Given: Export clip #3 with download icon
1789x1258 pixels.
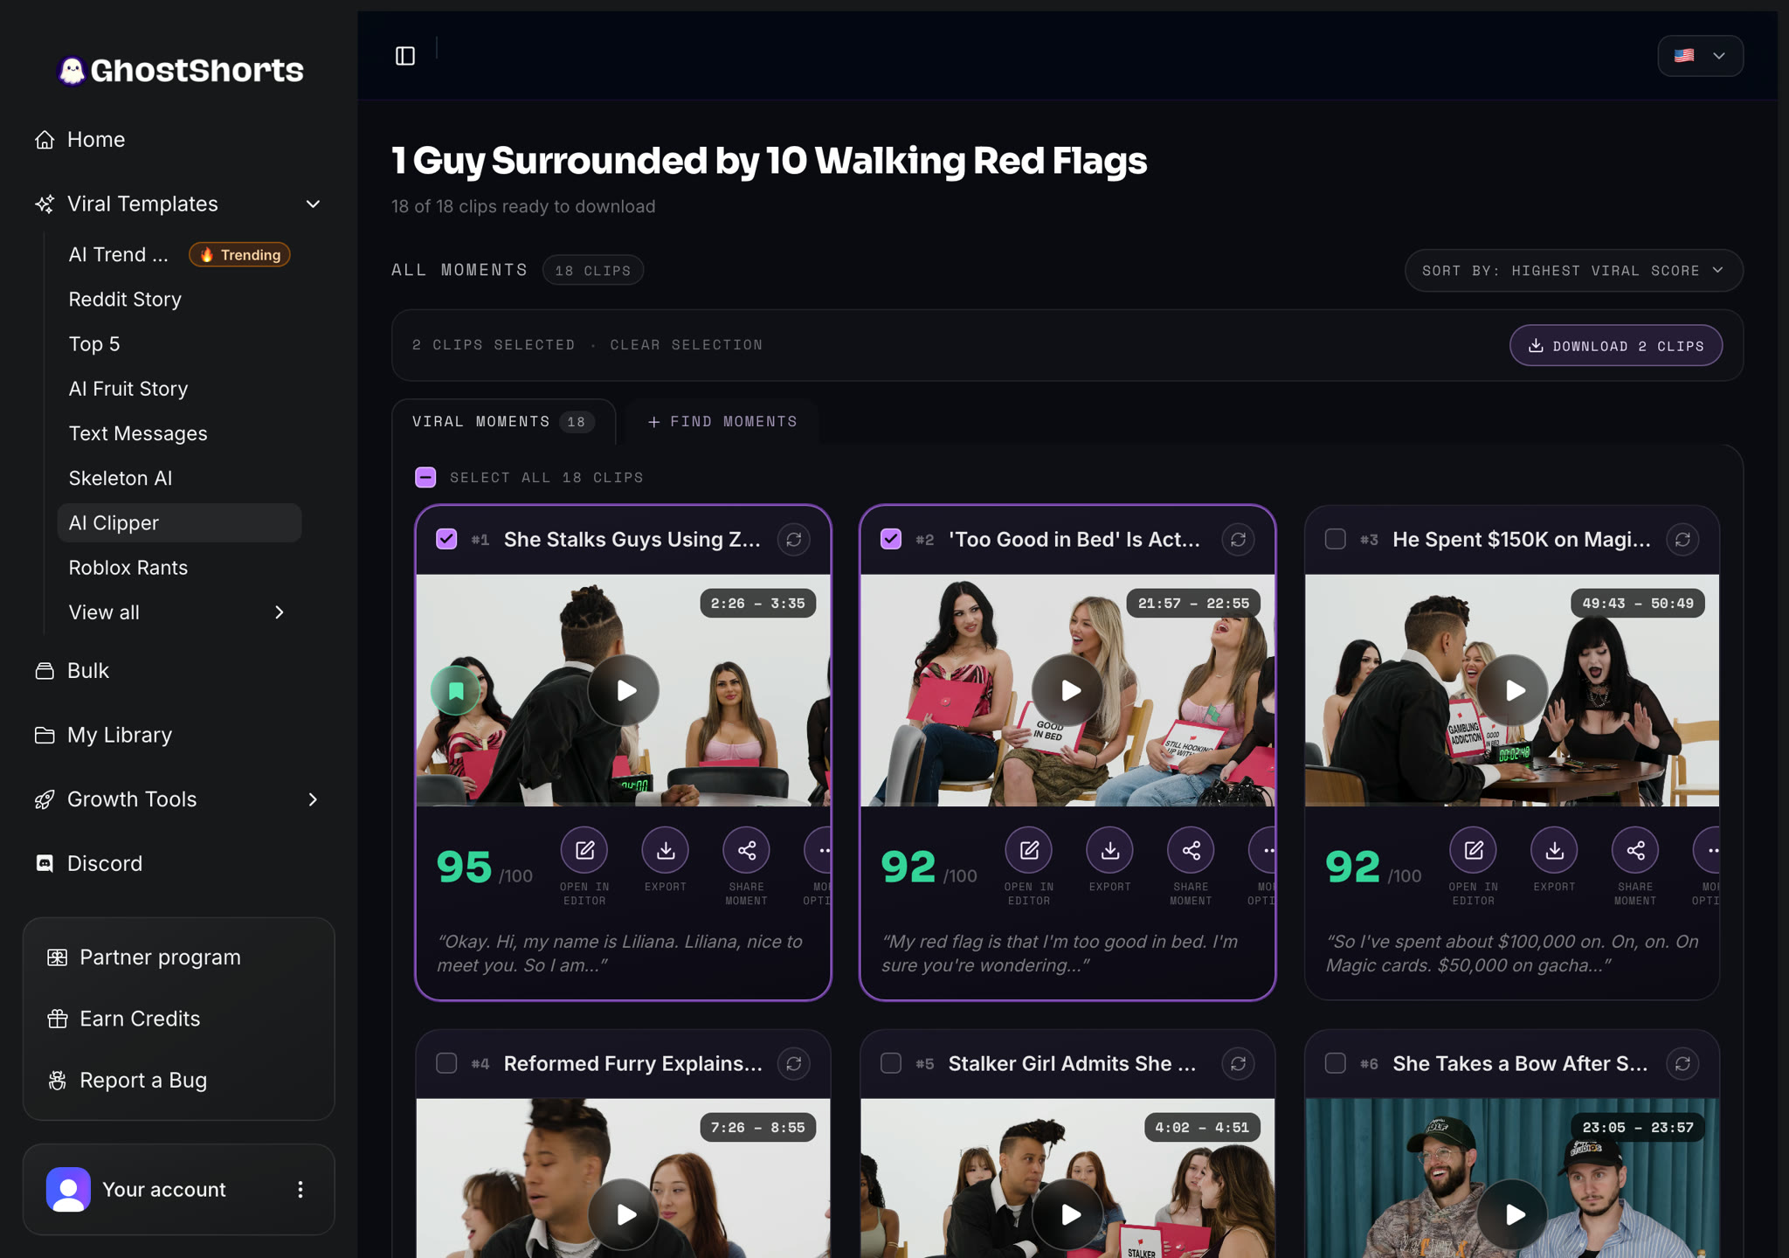Looking at the screenshot, I should tap(1555, 850).
